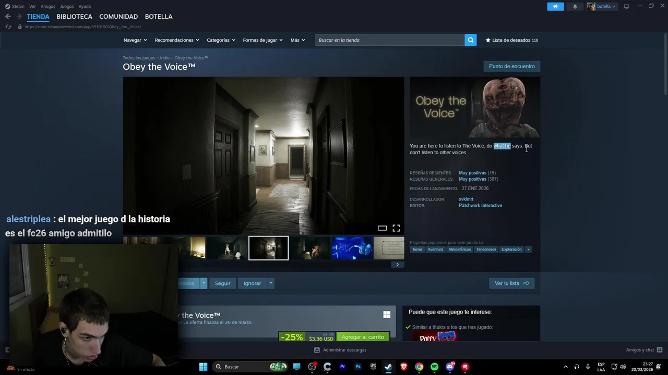Switch to Big Picture mode icon

tap(626, 6)
